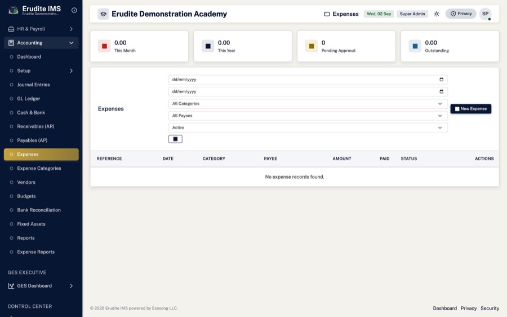Click the HR & Payroll briefcase icon

[x=11, y=29]
